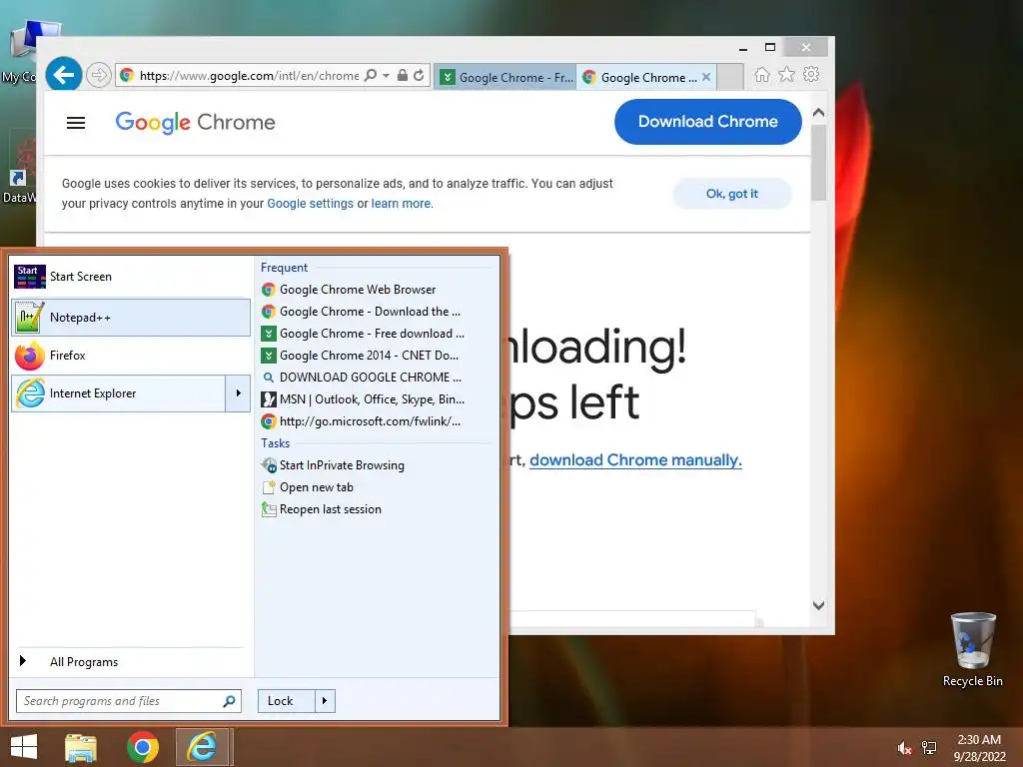Expand the Internet Explorer jump list arrow
Screen dimensions: 1023x767
click(238, 393)
